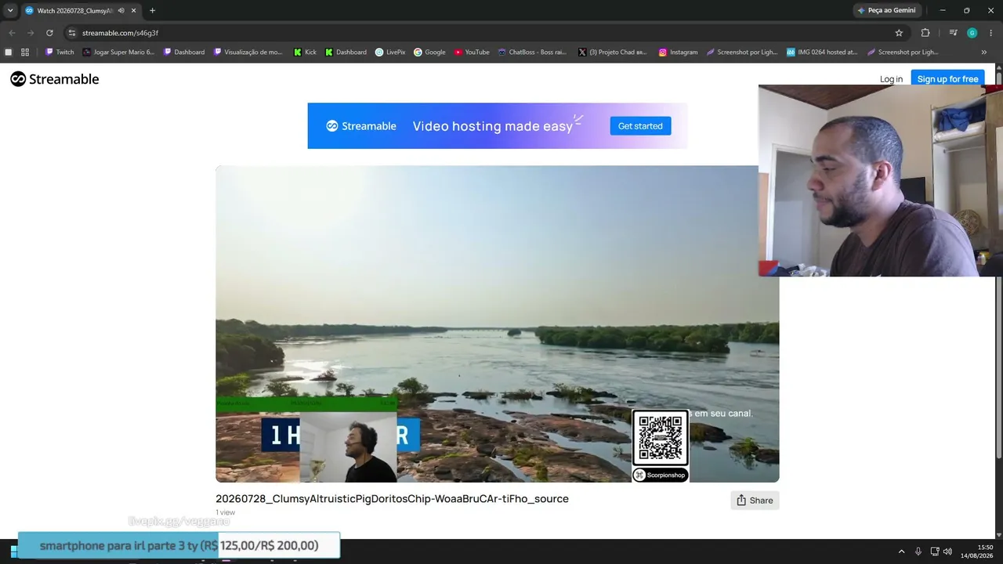
Task: Click the microphone icon in system tray
Action: tap(918, 551)
